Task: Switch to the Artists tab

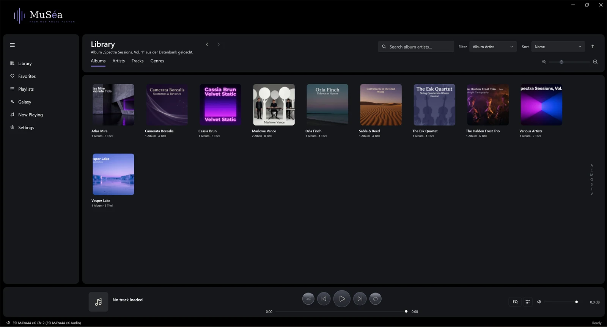Action: click(x=118, y=61)
